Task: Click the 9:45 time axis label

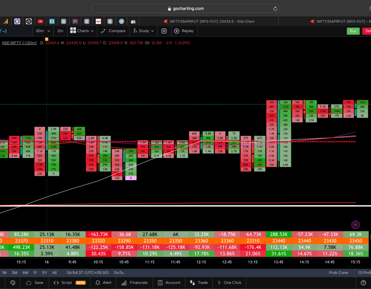Action: click(72, 262)
